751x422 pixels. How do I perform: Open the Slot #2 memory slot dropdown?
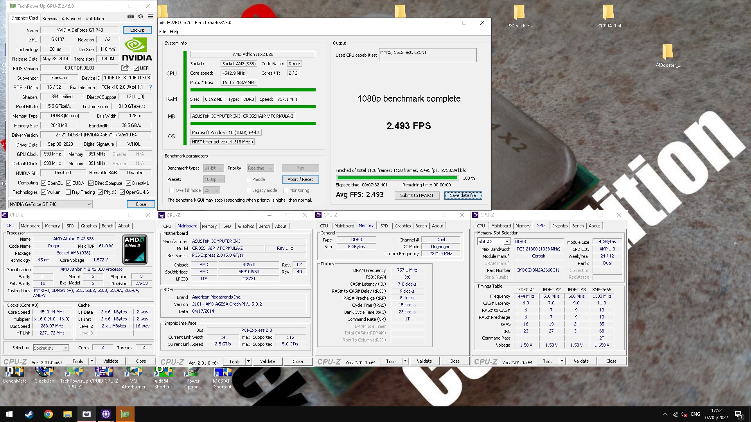(x=494, y=242)
